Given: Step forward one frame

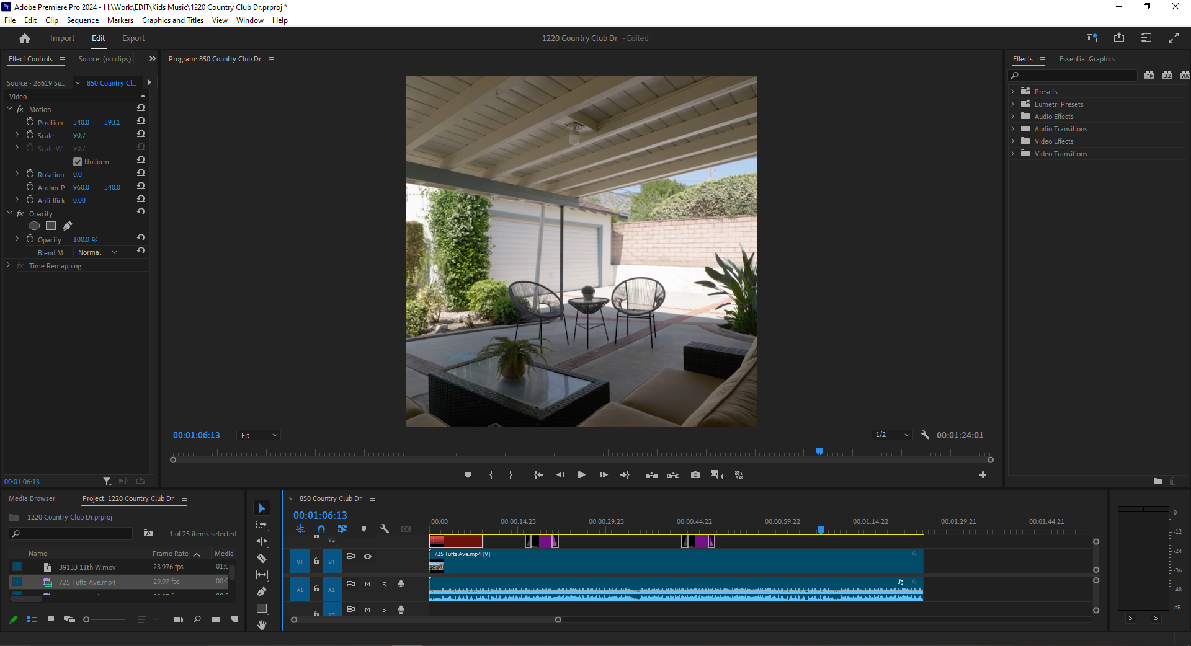Looking at the screenshot, I should click(604, 475).
